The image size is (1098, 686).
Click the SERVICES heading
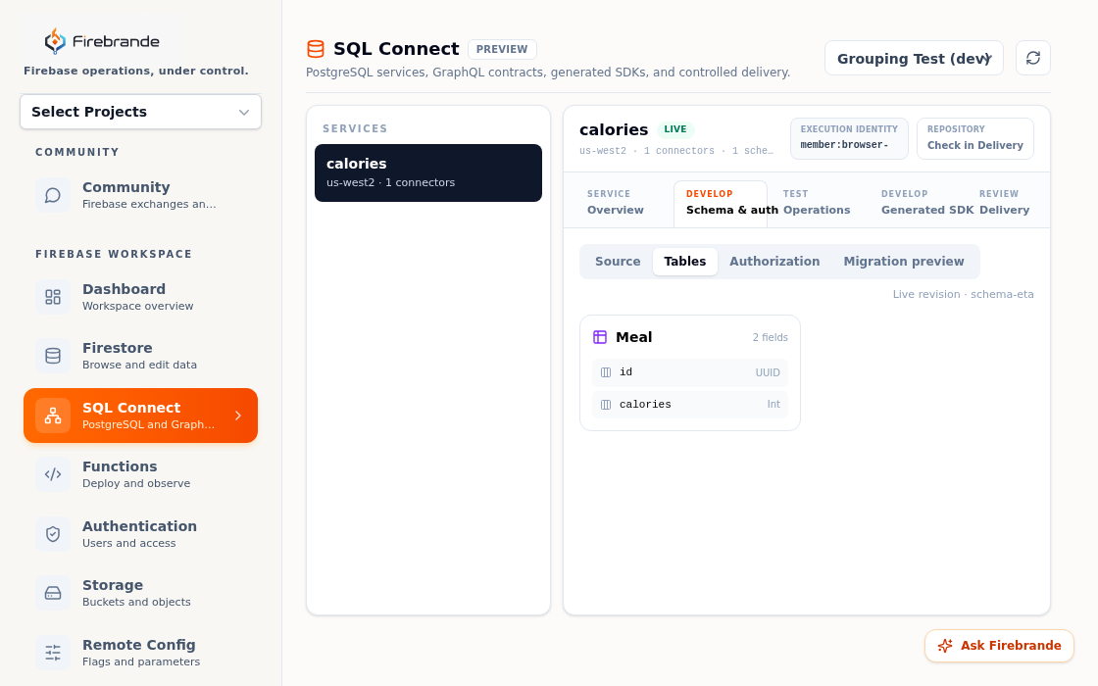coord(355,128)
